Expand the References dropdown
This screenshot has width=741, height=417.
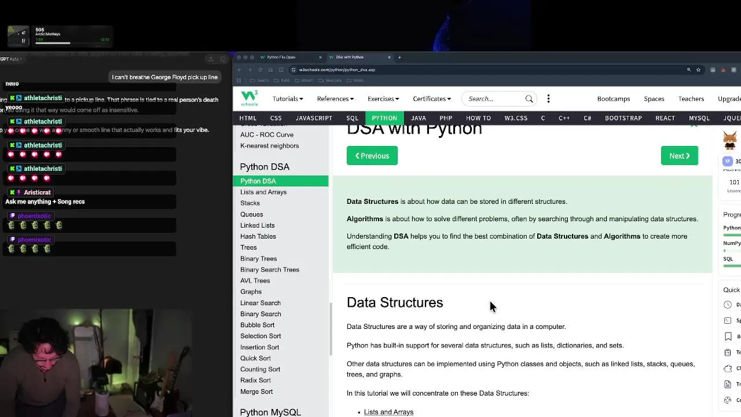[335, 99]
